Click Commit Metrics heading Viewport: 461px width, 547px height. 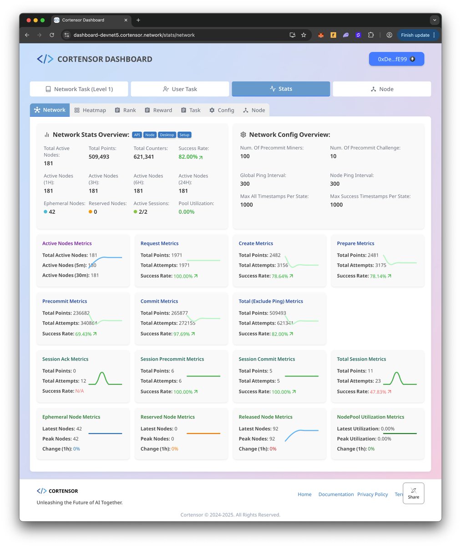(x=159, y=301)
